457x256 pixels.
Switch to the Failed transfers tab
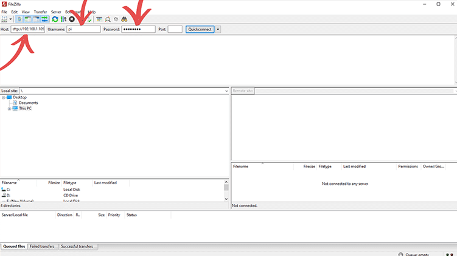pyautogui.click(x=42, y=246)
